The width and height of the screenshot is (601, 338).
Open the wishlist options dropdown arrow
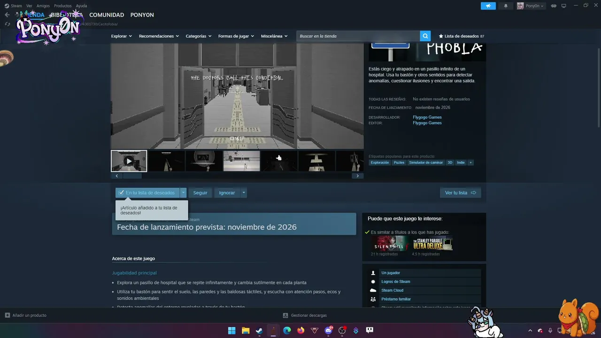pos(184,192)
